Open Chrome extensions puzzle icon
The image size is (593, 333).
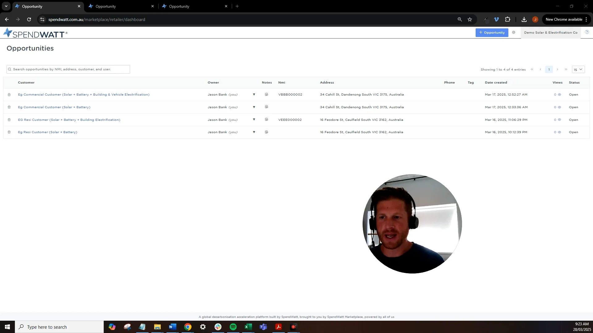pos(507,19)
